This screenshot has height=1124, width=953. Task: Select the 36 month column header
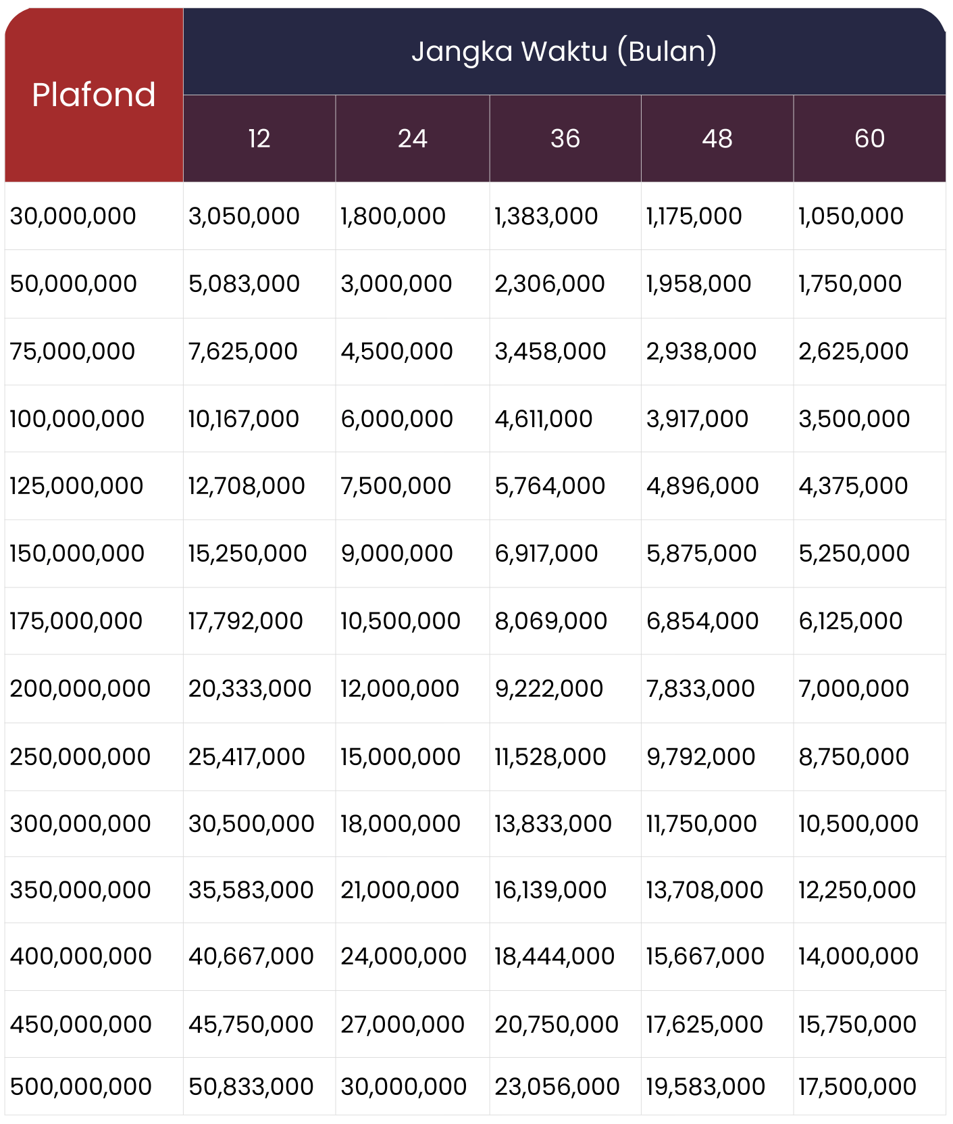565,139
